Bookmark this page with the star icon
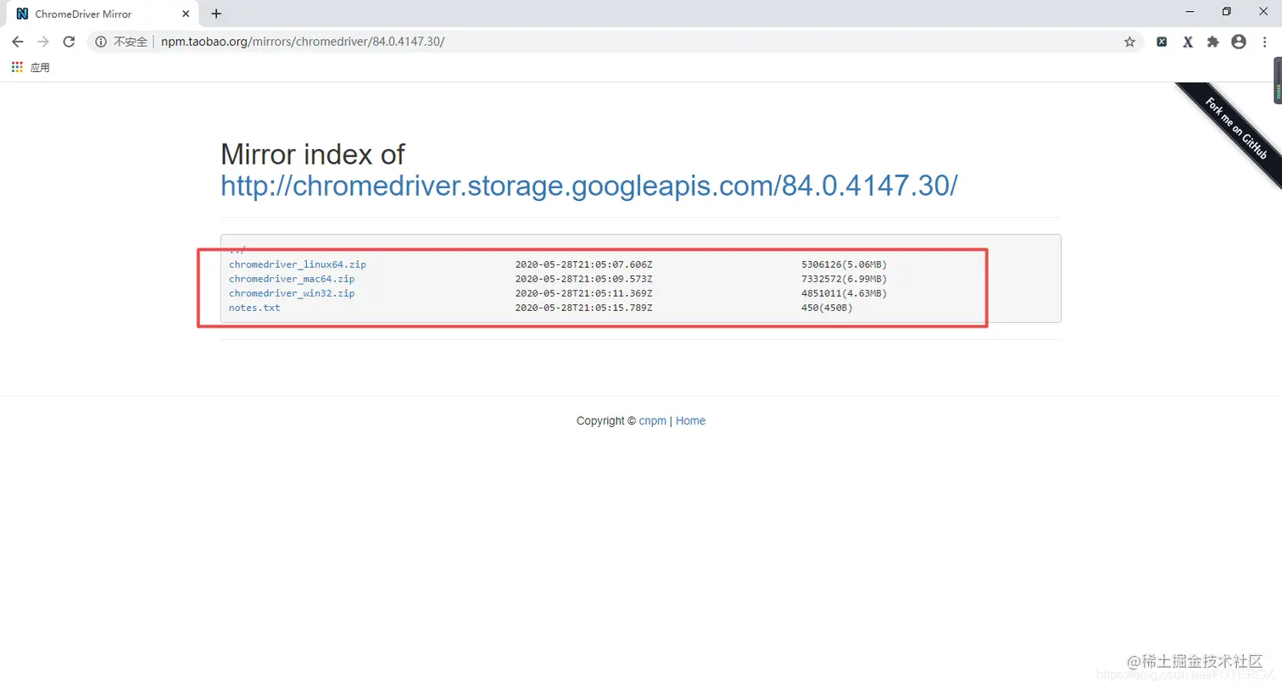The height and width of the screenshot is (689, 1282). (1129, 42)
